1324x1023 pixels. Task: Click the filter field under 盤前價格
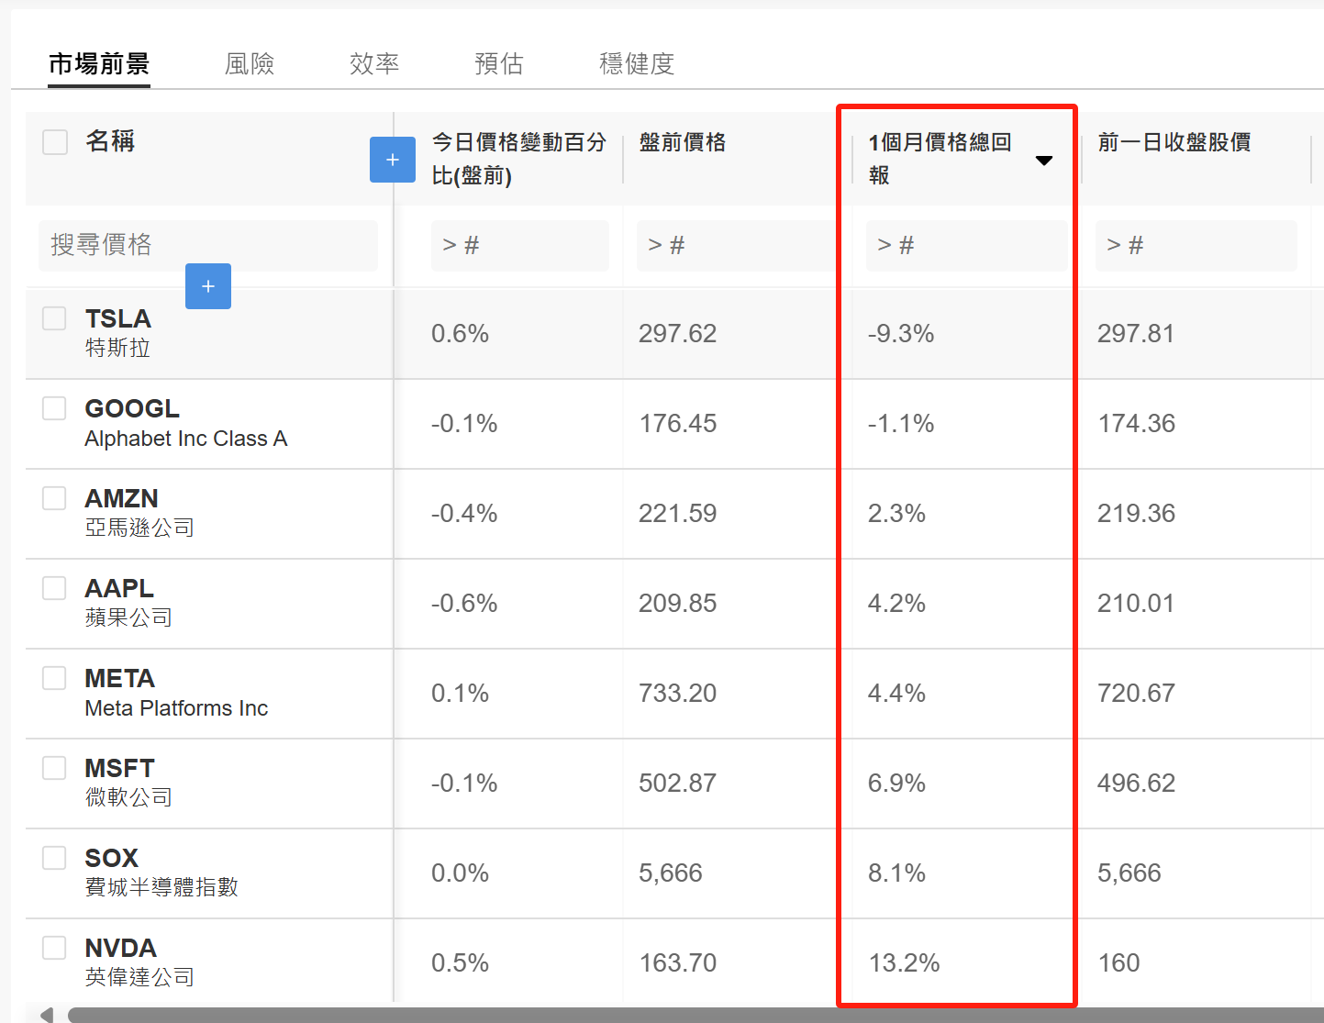(737, 245)
